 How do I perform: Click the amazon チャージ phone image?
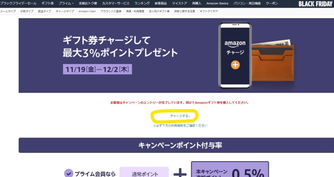(x=235, y=56)
